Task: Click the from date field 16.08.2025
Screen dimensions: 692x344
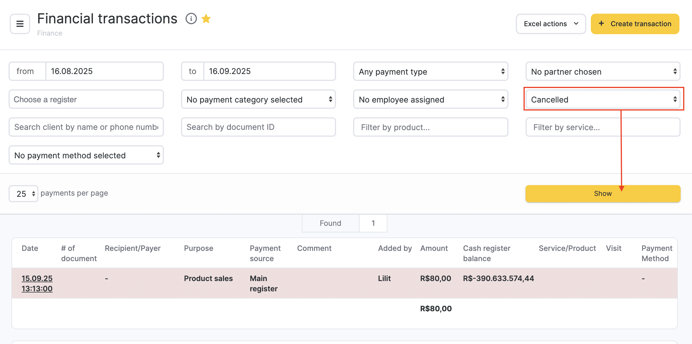Action: point(104,71)
